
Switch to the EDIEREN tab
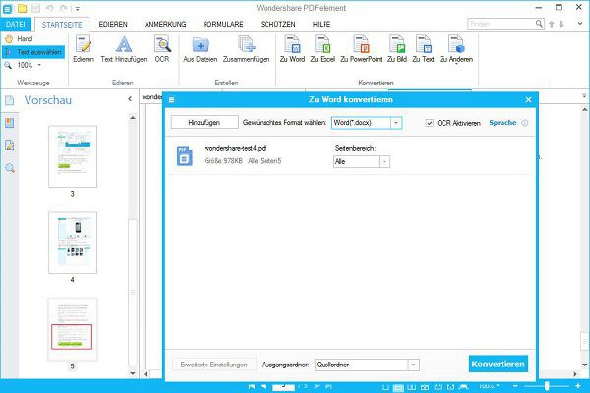(x=113, y=24)
